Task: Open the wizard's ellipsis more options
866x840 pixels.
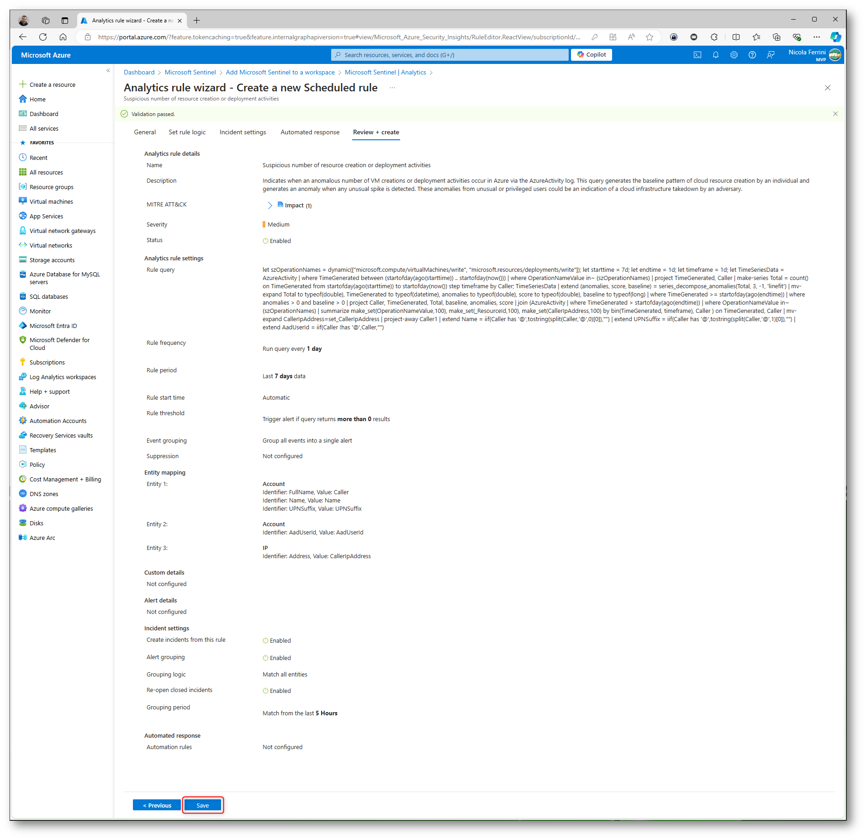Action: tap(392, 88)
